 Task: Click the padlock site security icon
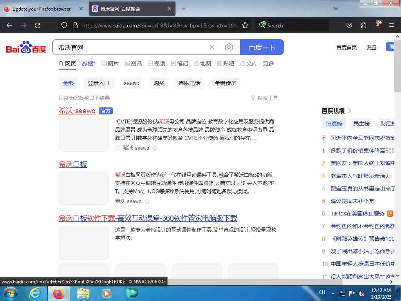[x=75, y=25]
